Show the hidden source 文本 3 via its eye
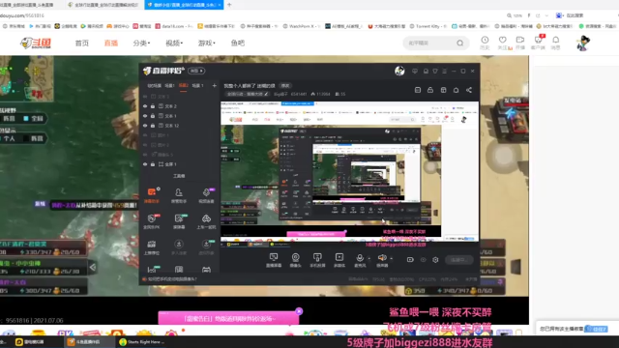 pyautogui.click(x=145, y=97)
